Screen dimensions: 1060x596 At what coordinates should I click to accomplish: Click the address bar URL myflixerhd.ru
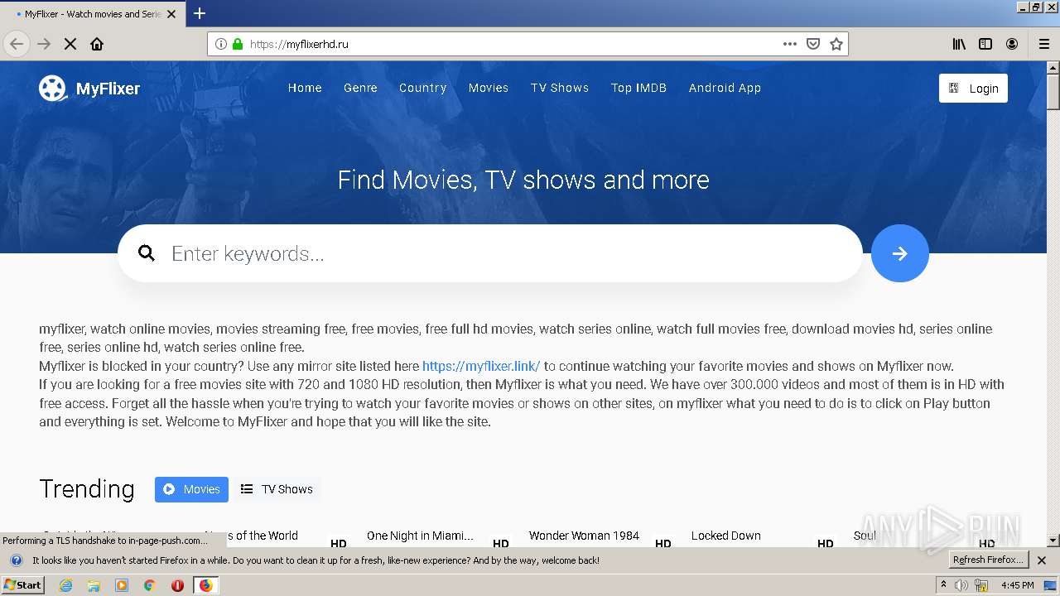[x=299, y=44]
